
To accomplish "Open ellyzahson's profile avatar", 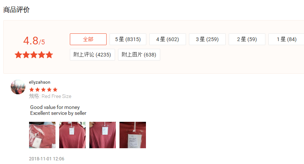I will (18, 87).
